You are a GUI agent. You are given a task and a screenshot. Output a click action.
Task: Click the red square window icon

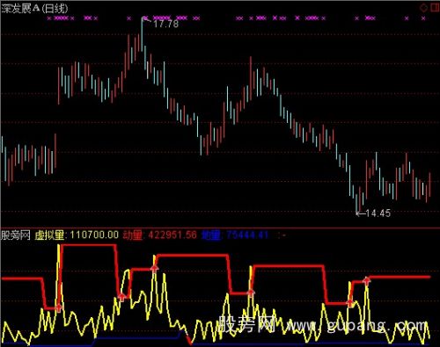pyautogui.click(x=436, y=8)
